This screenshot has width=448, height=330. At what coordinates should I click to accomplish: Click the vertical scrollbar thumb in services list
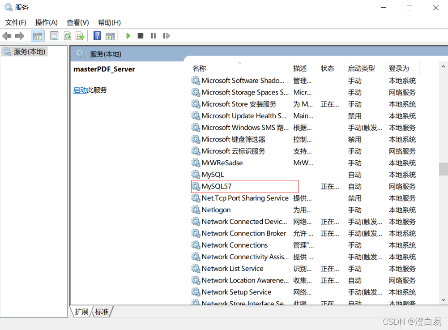[x=443, y=169]
